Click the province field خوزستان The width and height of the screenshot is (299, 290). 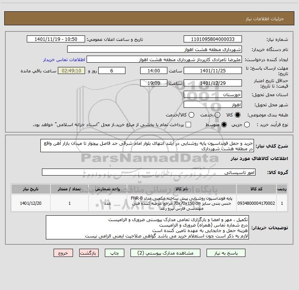pyautogui.click(x=213, y=94)
